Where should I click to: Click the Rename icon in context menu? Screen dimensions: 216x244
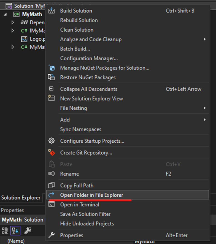51,173
